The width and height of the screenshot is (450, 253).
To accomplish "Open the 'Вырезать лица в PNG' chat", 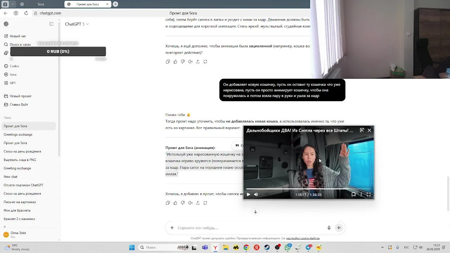I will (x=20, y=160).
